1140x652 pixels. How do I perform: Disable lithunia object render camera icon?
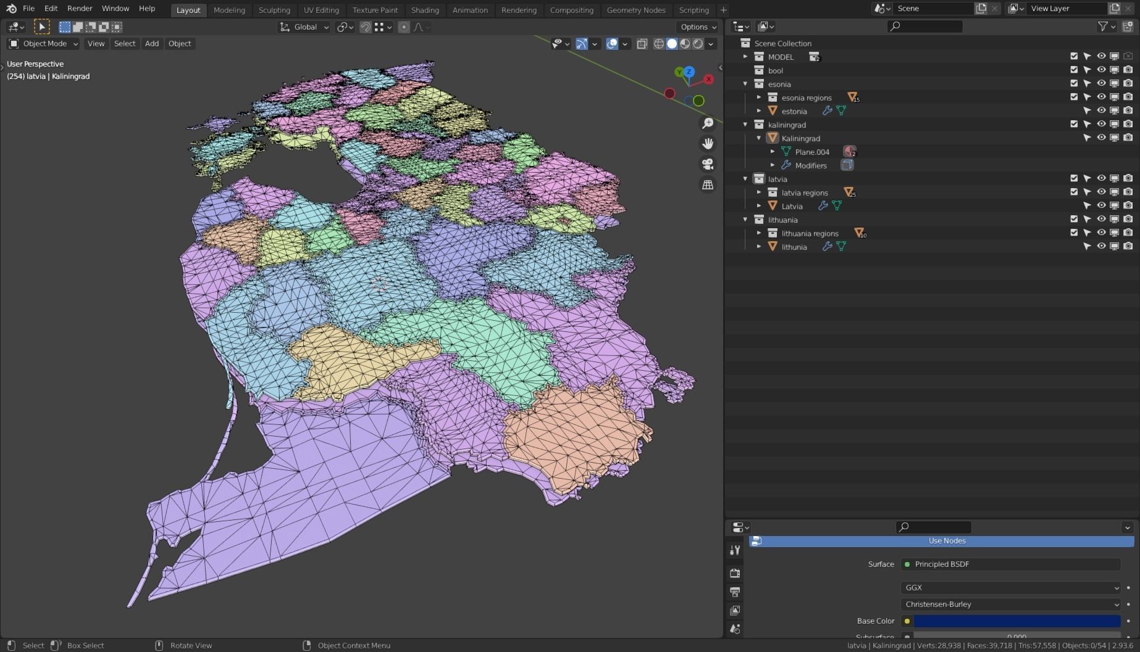coord(1128,247)
